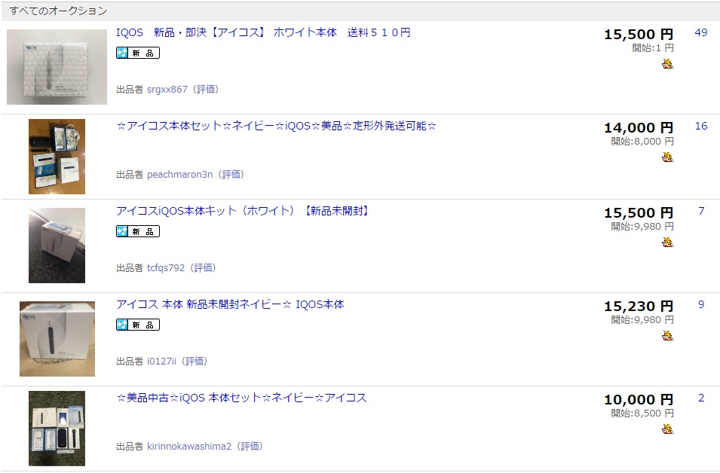Viewport: 720px width, 473px height.
Task: Open listing 'アイコスiQOS本体キット(ホワイト)【新品未開封】'
Action: [243, 211]
